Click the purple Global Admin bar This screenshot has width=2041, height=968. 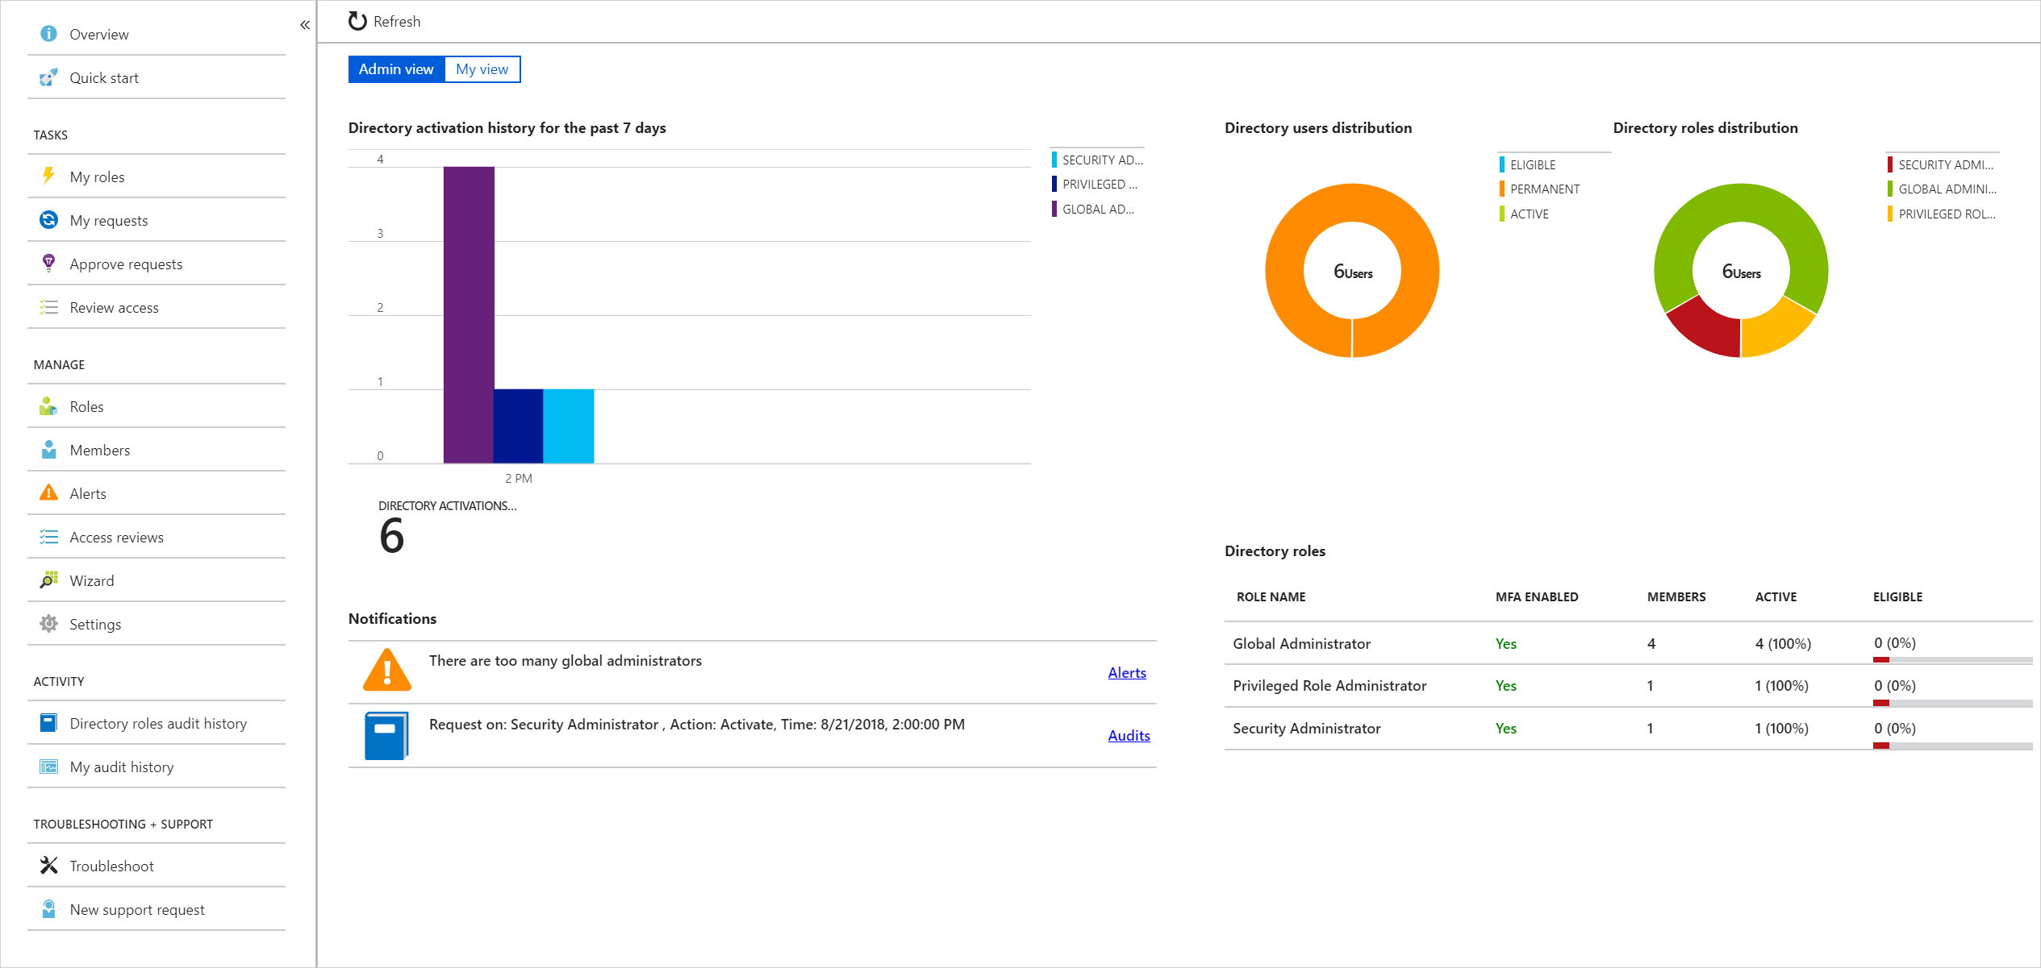(468, 314)
